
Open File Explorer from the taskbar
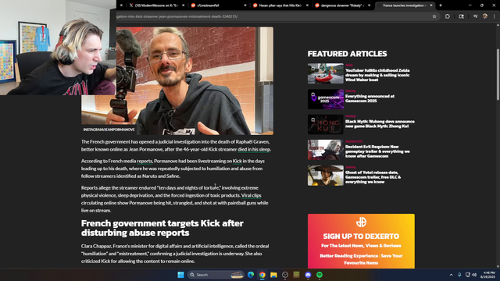click(x=273, y=275)
